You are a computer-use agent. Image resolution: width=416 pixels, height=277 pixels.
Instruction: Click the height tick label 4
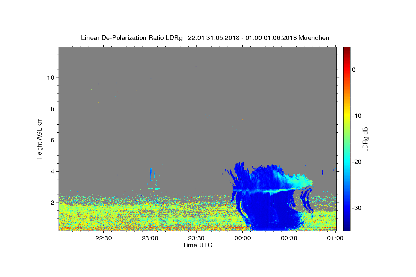click(x=53, y=171)
